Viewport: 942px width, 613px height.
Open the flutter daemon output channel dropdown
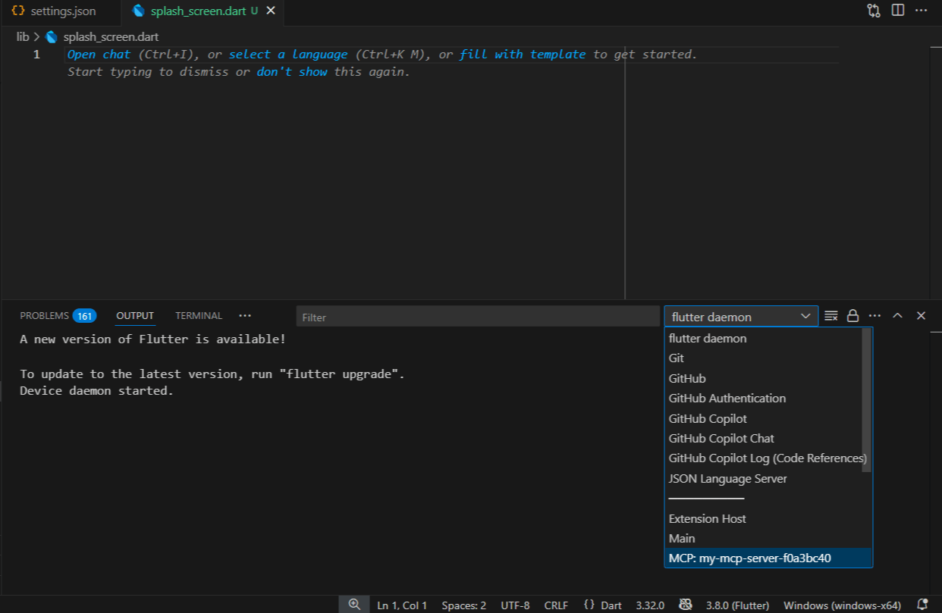[x=740, y=317]
